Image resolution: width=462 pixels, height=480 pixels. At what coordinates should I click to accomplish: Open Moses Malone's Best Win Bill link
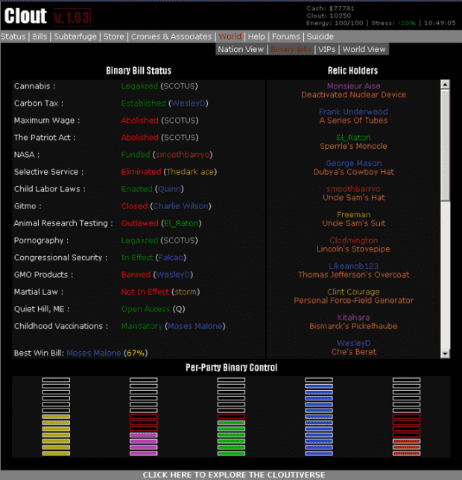(93, 353)
